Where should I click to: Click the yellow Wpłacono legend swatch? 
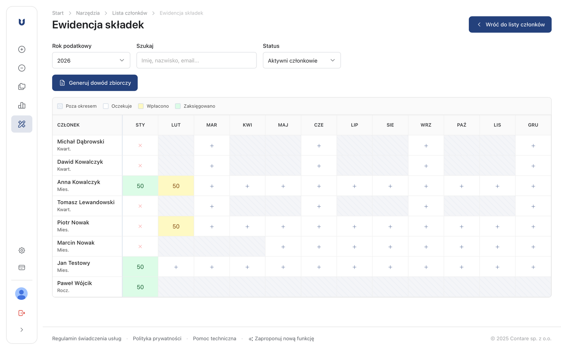[141, 106]
